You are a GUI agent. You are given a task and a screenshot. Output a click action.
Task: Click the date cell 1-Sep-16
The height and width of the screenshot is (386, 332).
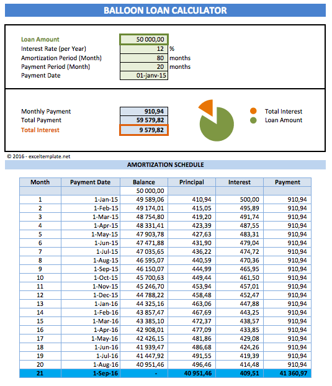pos(91,373)
